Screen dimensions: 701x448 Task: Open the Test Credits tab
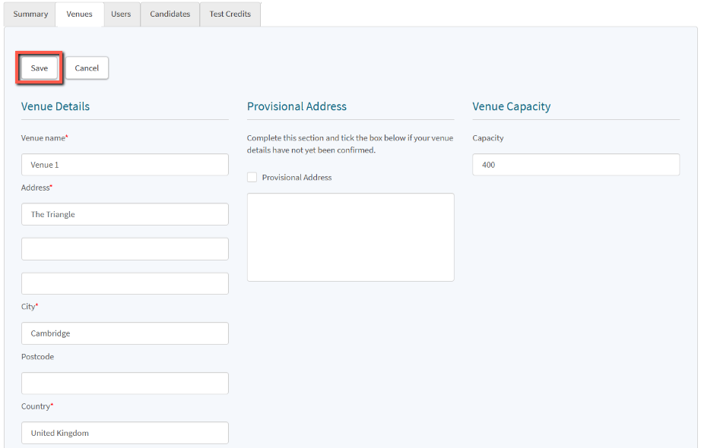coord(230,14)
